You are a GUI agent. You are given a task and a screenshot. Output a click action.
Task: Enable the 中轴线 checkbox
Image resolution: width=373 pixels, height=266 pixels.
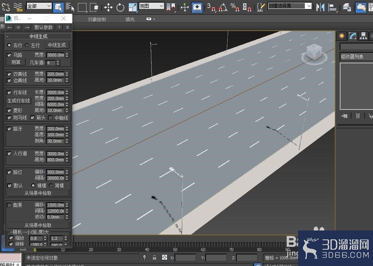[x=50, y=118]
